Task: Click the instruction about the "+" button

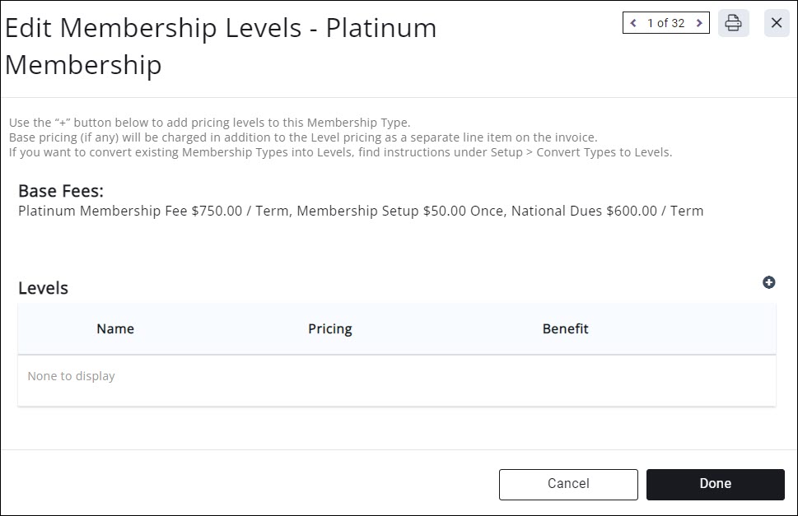Action: point(209,123)
